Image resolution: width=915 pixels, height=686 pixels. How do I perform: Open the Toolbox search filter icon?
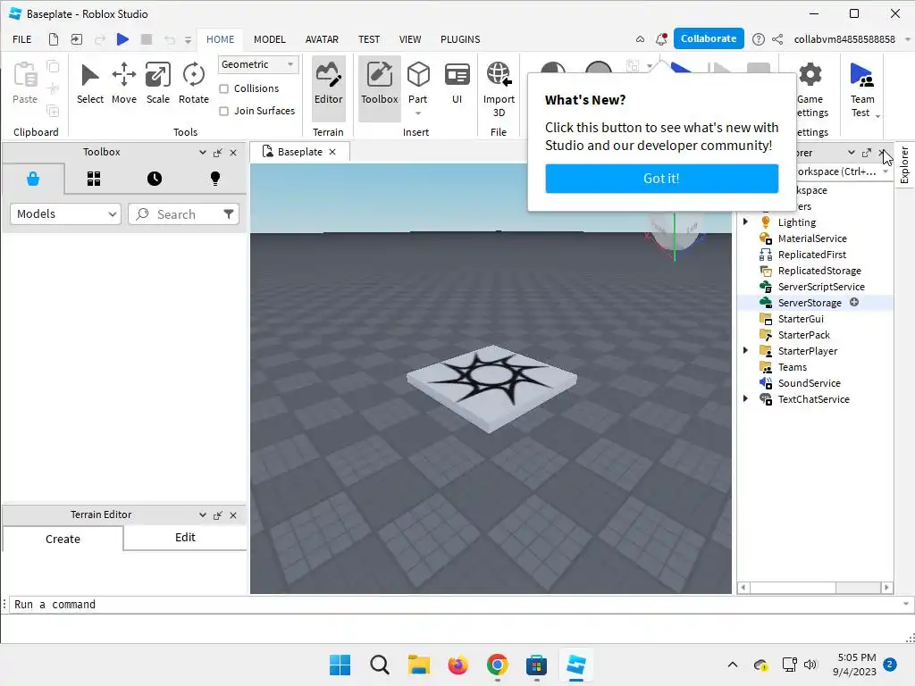tap(229, 214)
